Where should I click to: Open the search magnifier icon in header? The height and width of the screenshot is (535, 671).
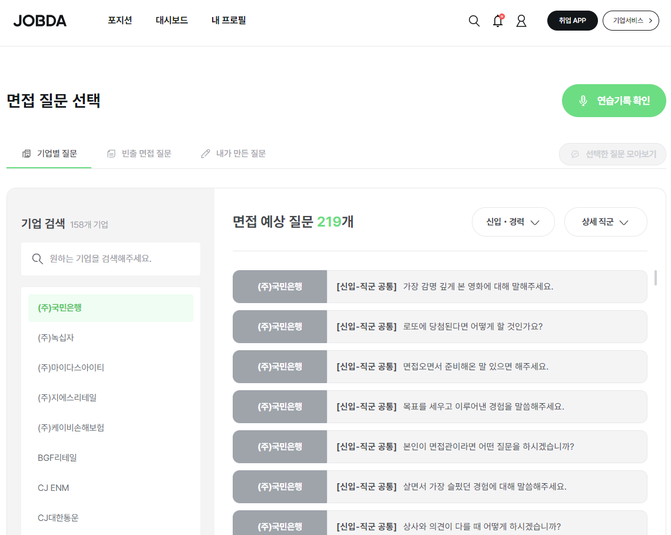(x=474, y=21)
